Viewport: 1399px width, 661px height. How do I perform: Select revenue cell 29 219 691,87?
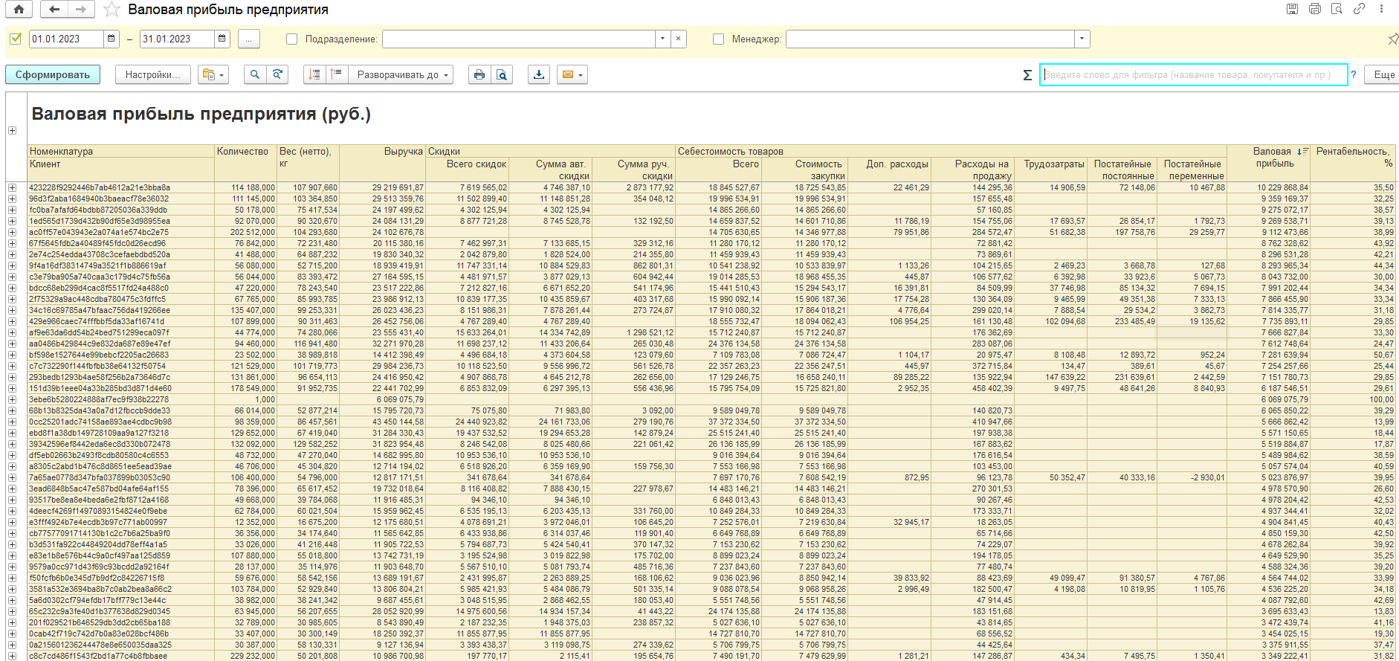tap(383, 187)
